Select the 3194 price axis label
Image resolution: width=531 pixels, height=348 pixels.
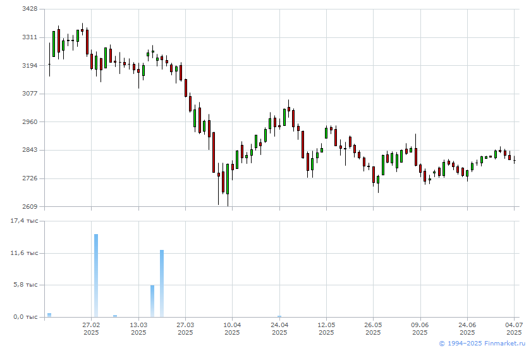pos(30,65)
